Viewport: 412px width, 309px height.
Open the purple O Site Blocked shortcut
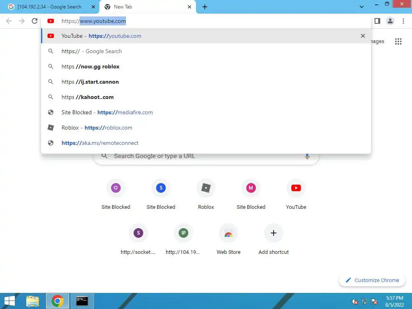click(115, 194)
